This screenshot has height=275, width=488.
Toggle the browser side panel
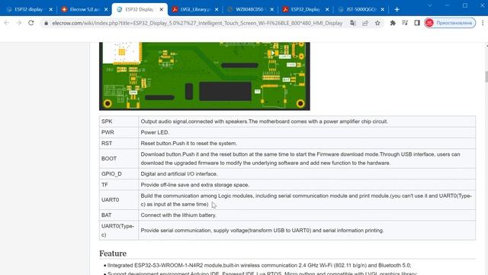(417, 23)
